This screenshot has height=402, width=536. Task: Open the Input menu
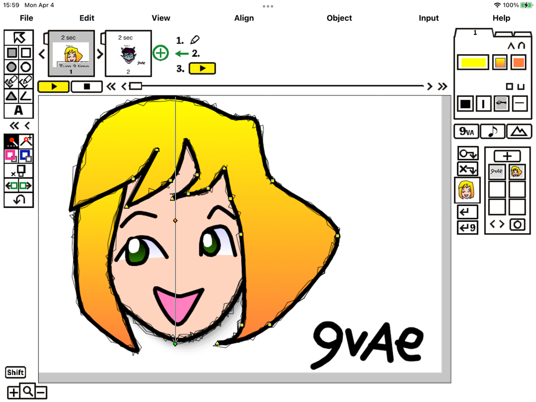click(x=429, y=18)
